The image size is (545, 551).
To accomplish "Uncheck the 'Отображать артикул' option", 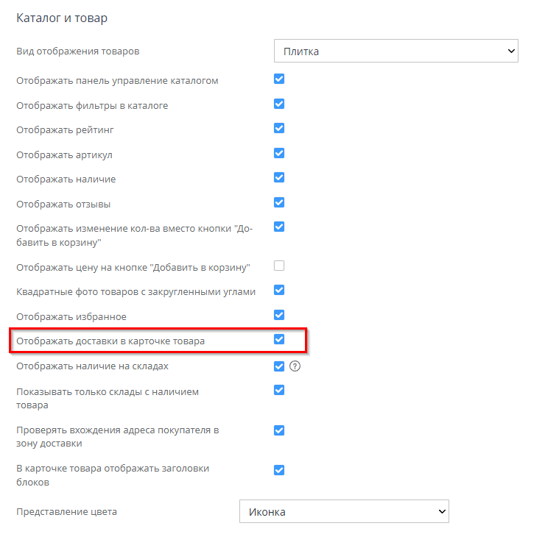I will pyautogui.click(x=279, y=154).
